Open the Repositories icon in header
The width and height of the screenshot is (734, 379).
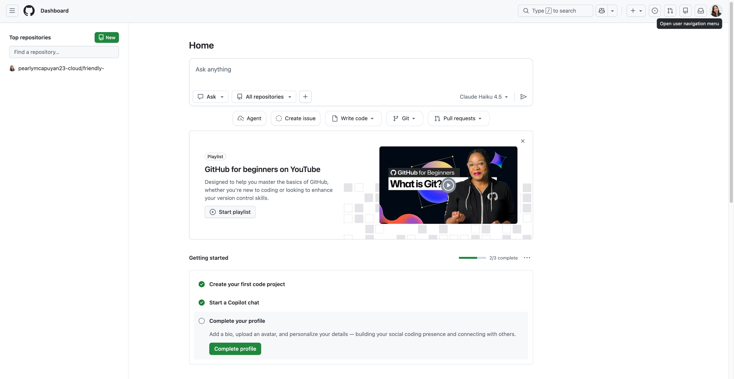(685, 11)
